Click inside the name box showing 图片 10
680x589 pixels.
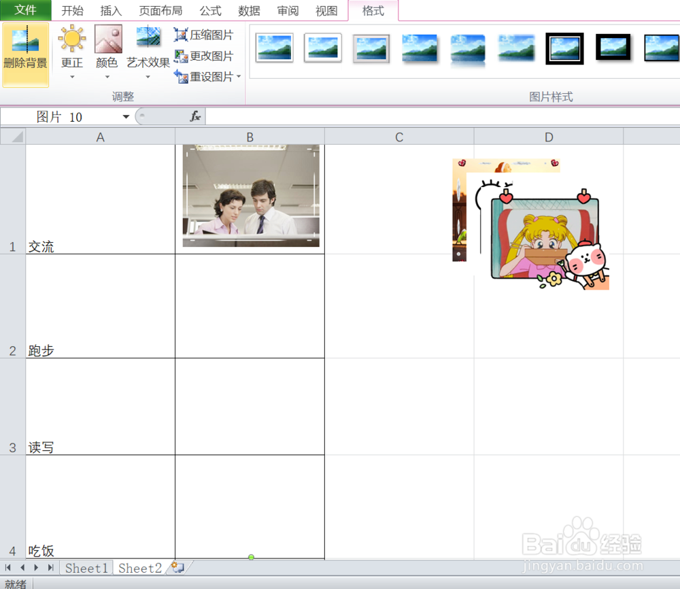click(61, 117)
